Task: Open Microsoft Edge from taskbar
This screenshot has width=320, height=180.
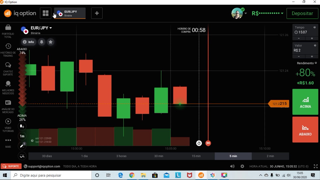Action: [x=120, y=175]
